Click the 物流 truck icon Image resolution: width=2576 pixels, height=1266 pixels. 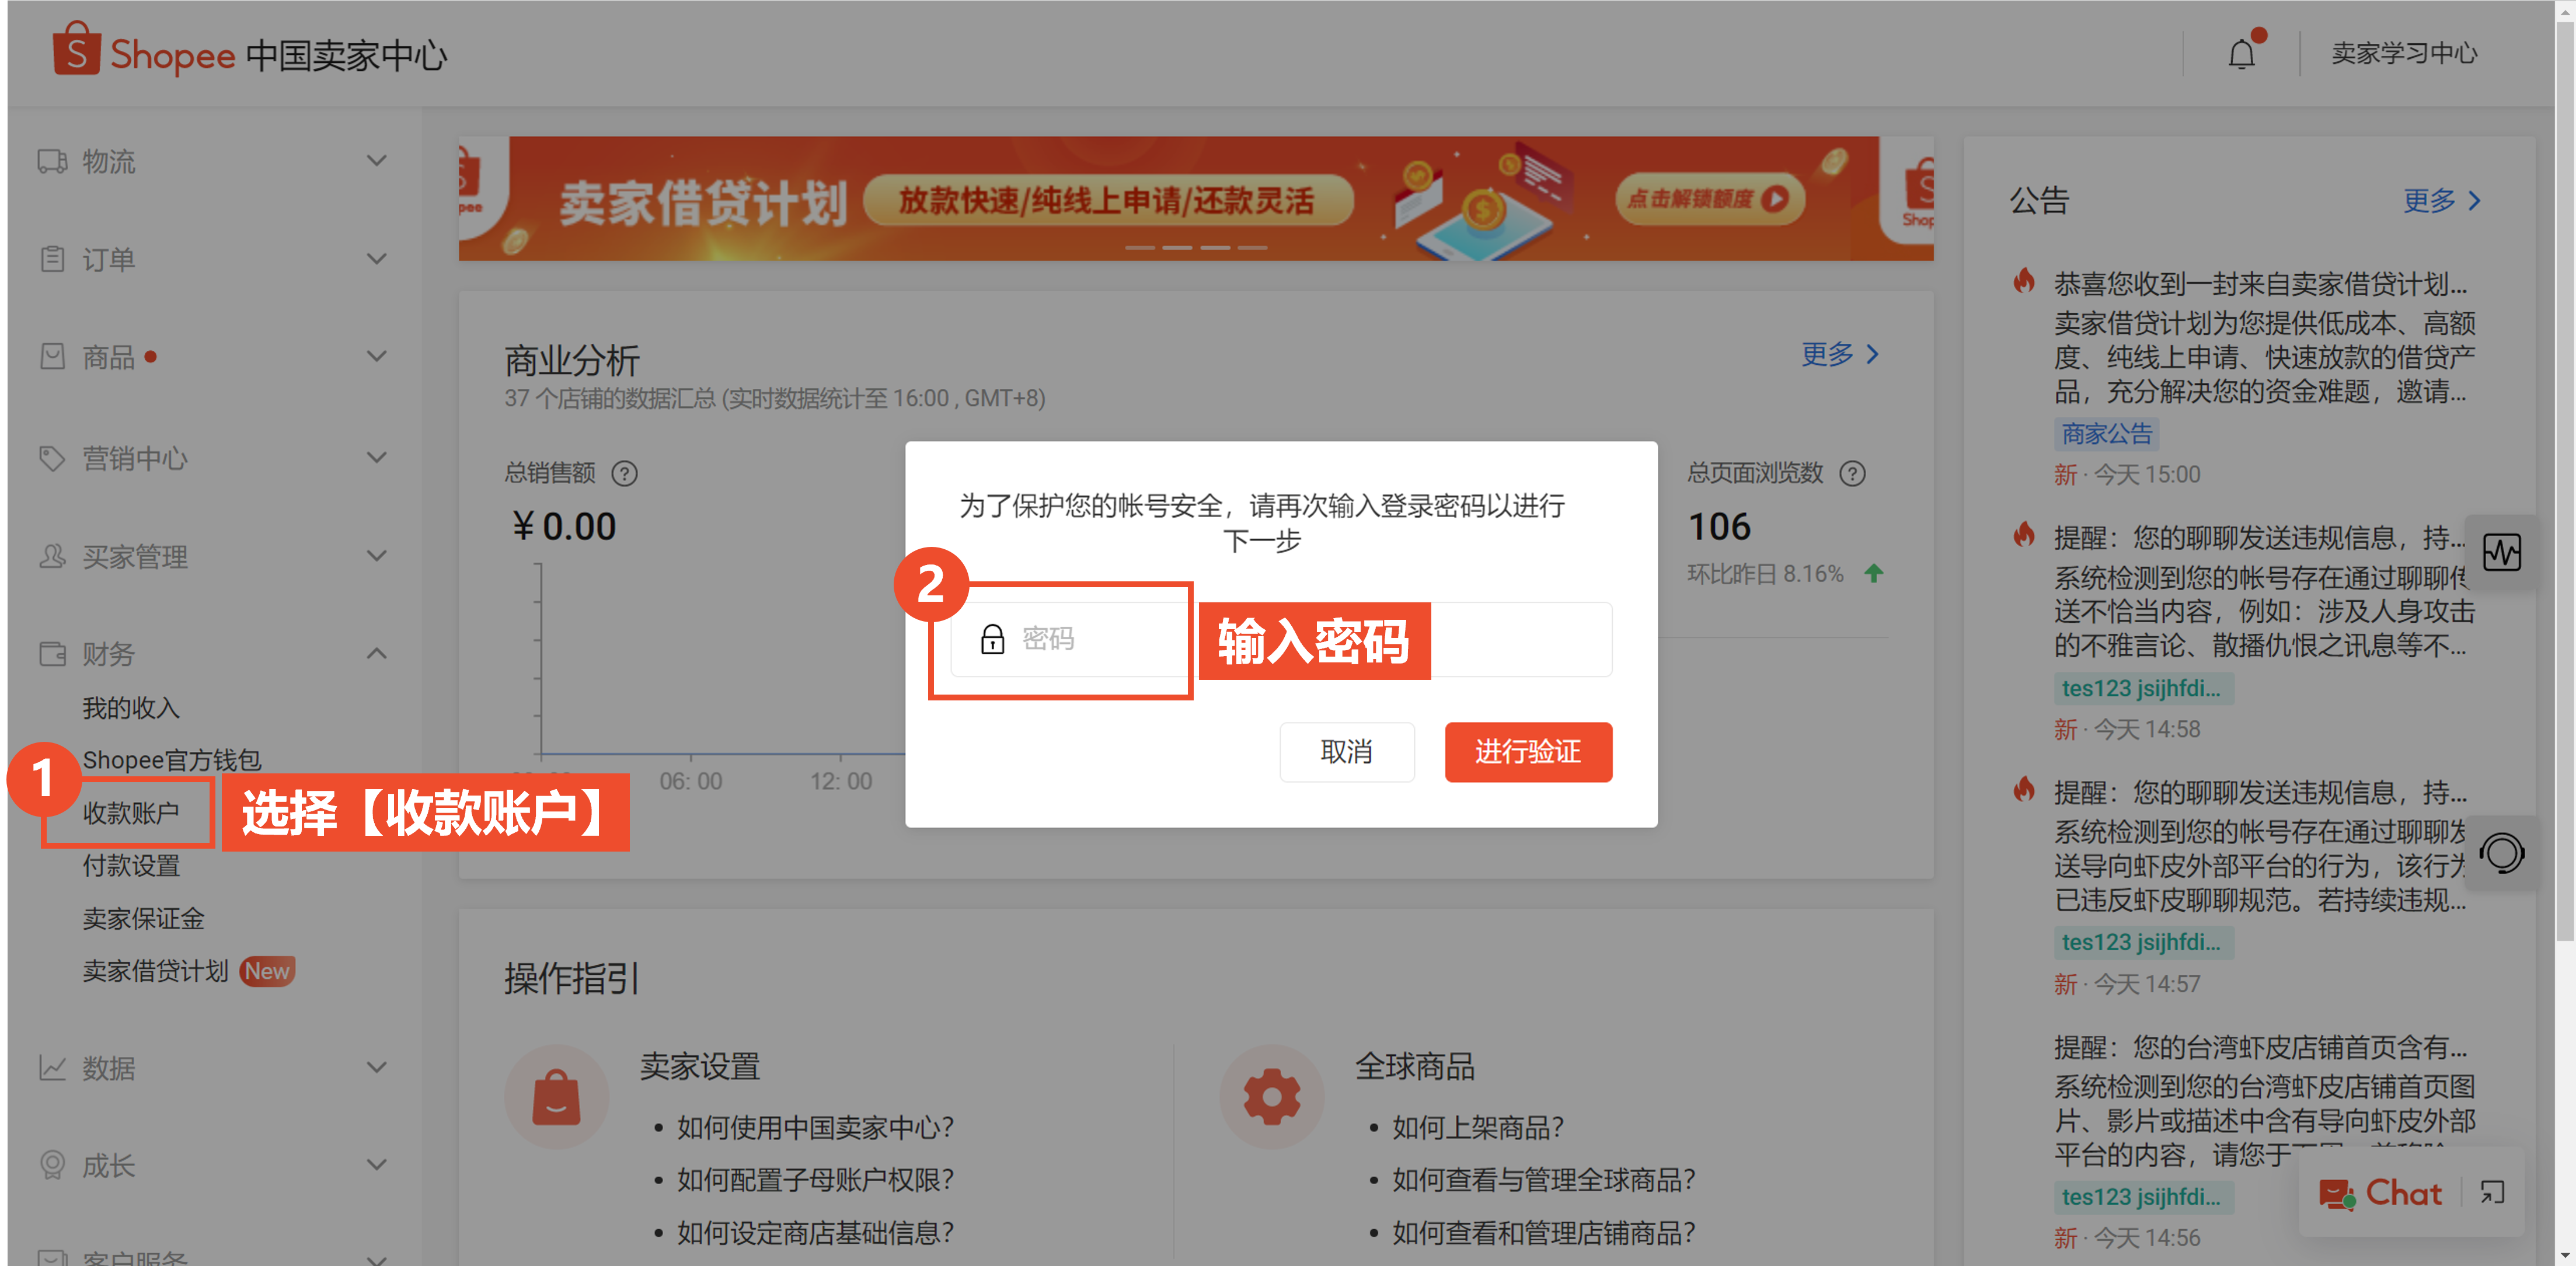[52, 161]
